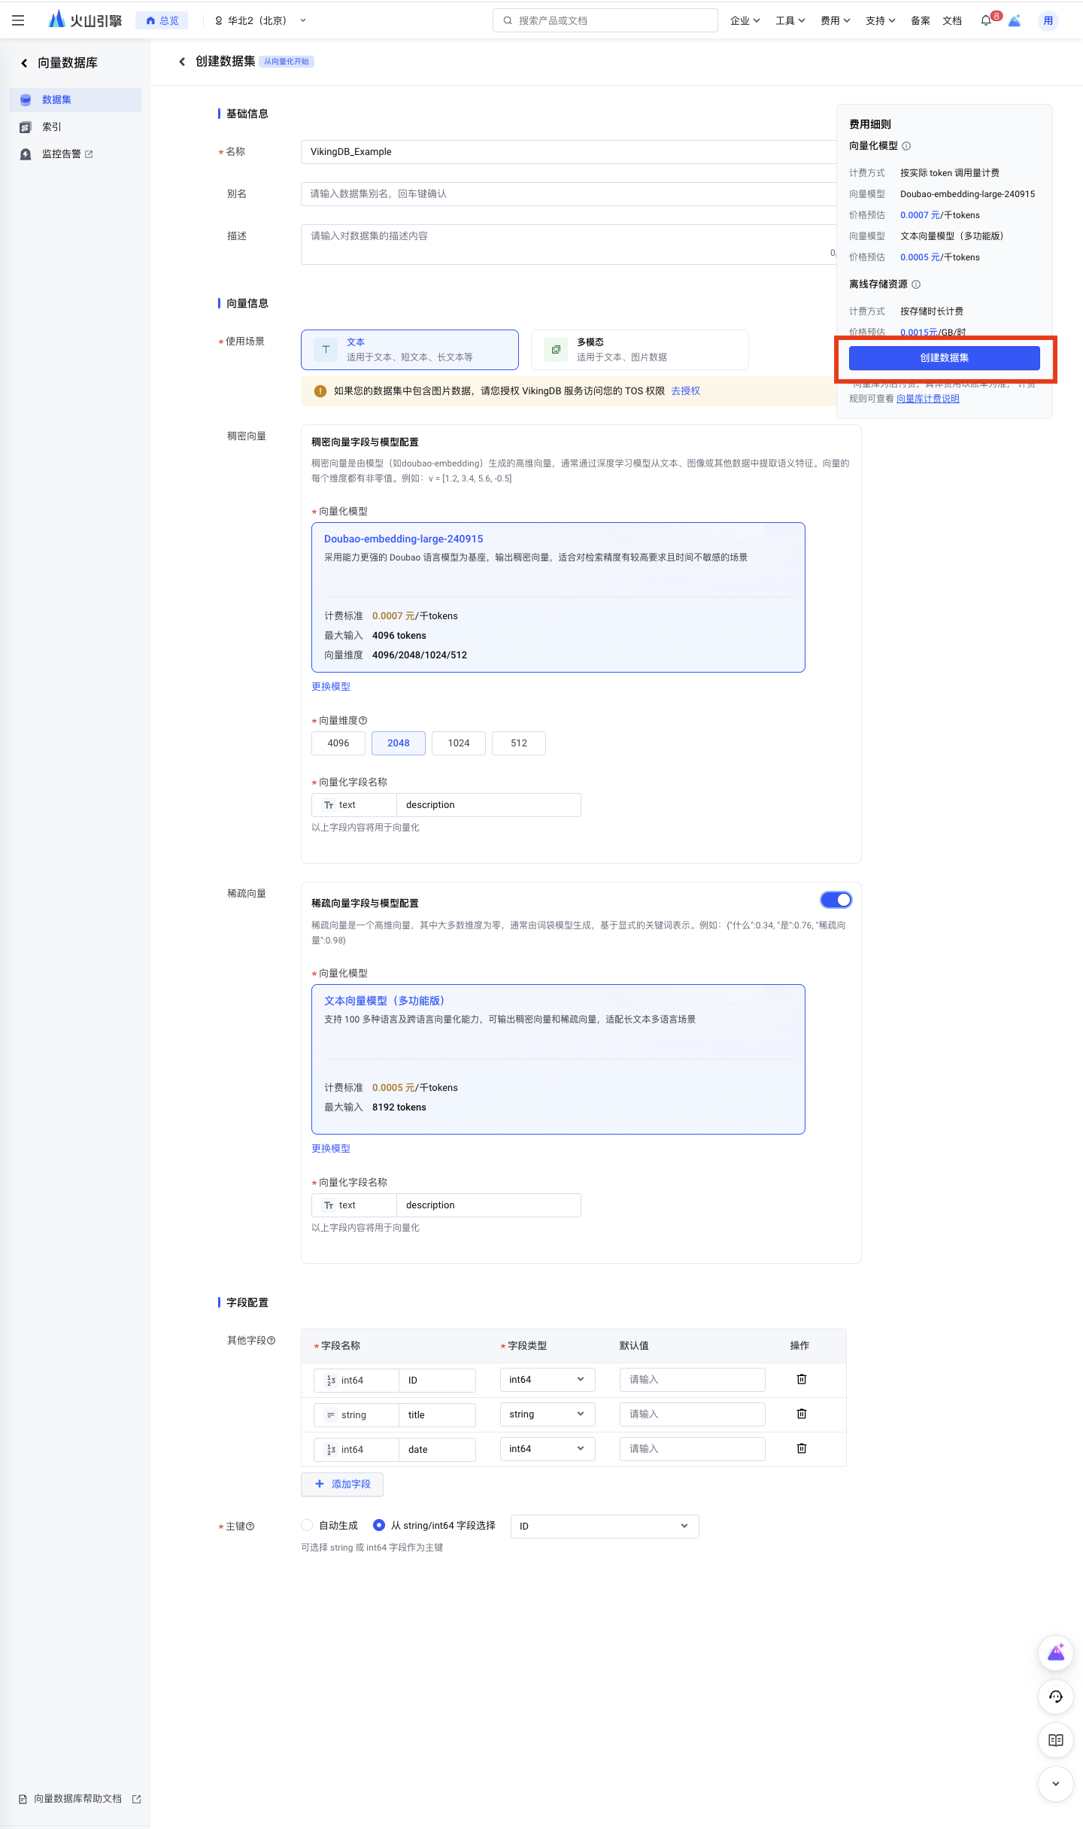Screen dimensions: 1083x1829
Task: Open the 费用 top menu
Action: (835, 21)
